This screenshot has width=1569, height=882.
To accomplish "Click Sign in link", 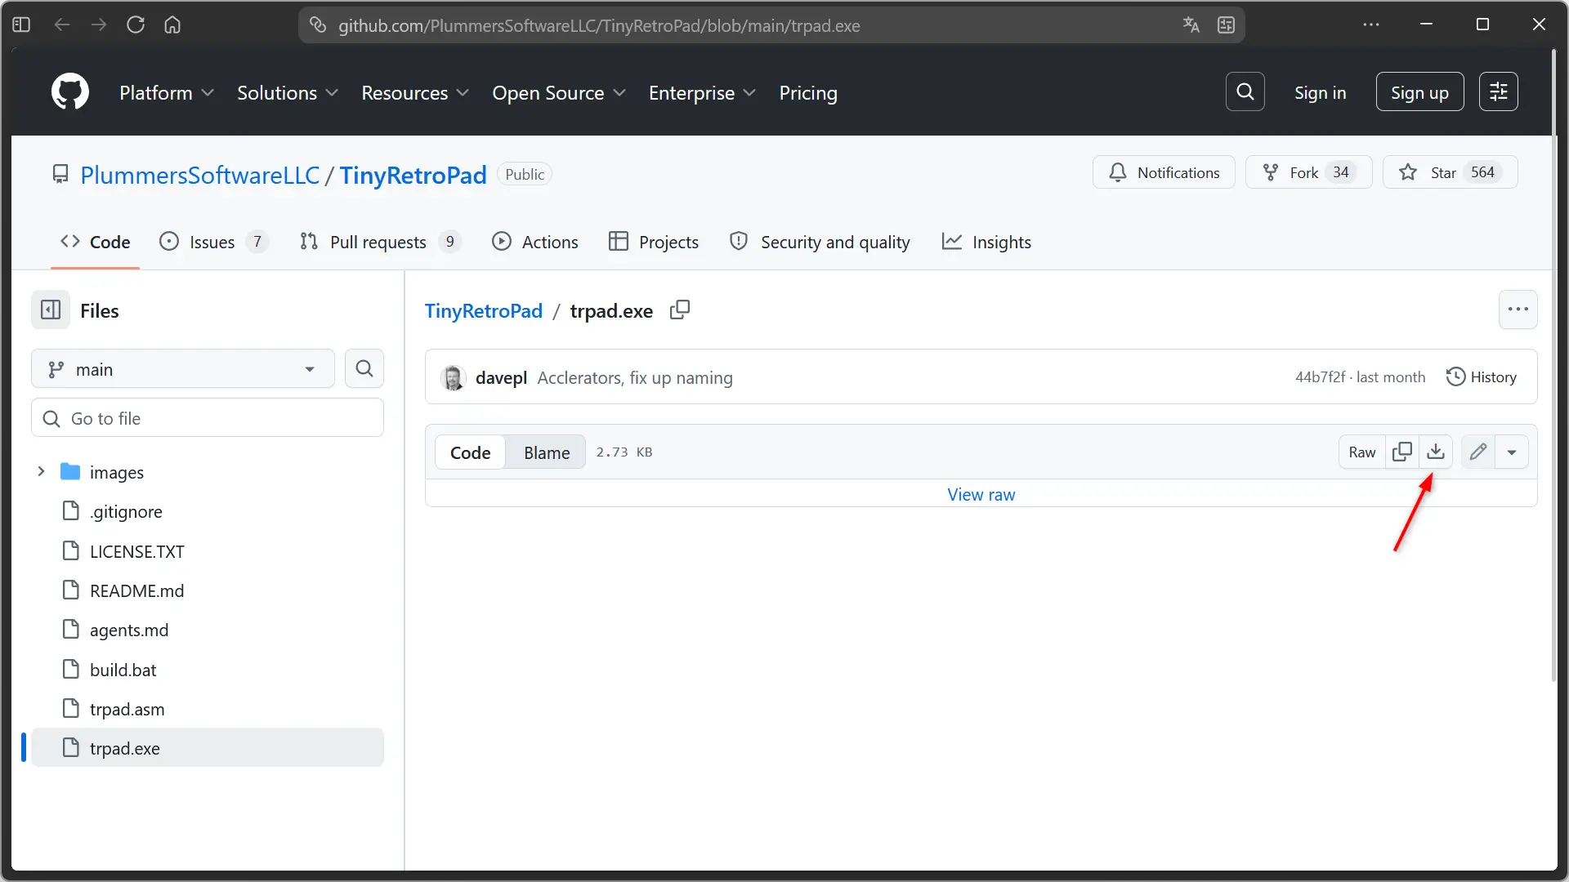I will [x=1320, y=93].
